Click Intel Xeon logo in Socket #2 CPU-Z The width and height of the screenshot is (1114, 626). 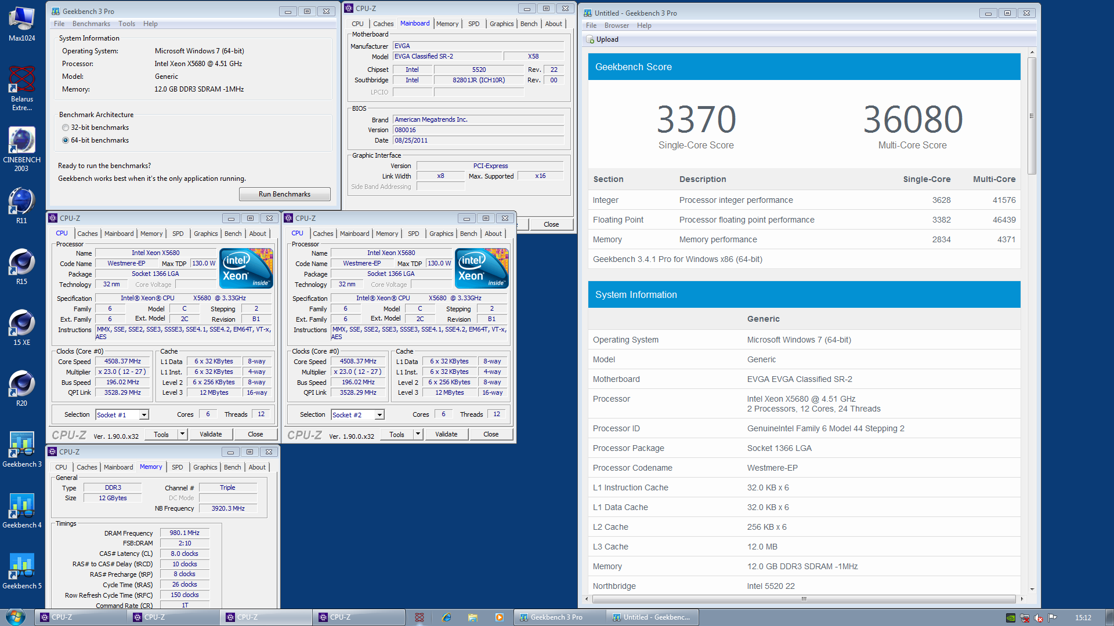click(x=482, y=268)
